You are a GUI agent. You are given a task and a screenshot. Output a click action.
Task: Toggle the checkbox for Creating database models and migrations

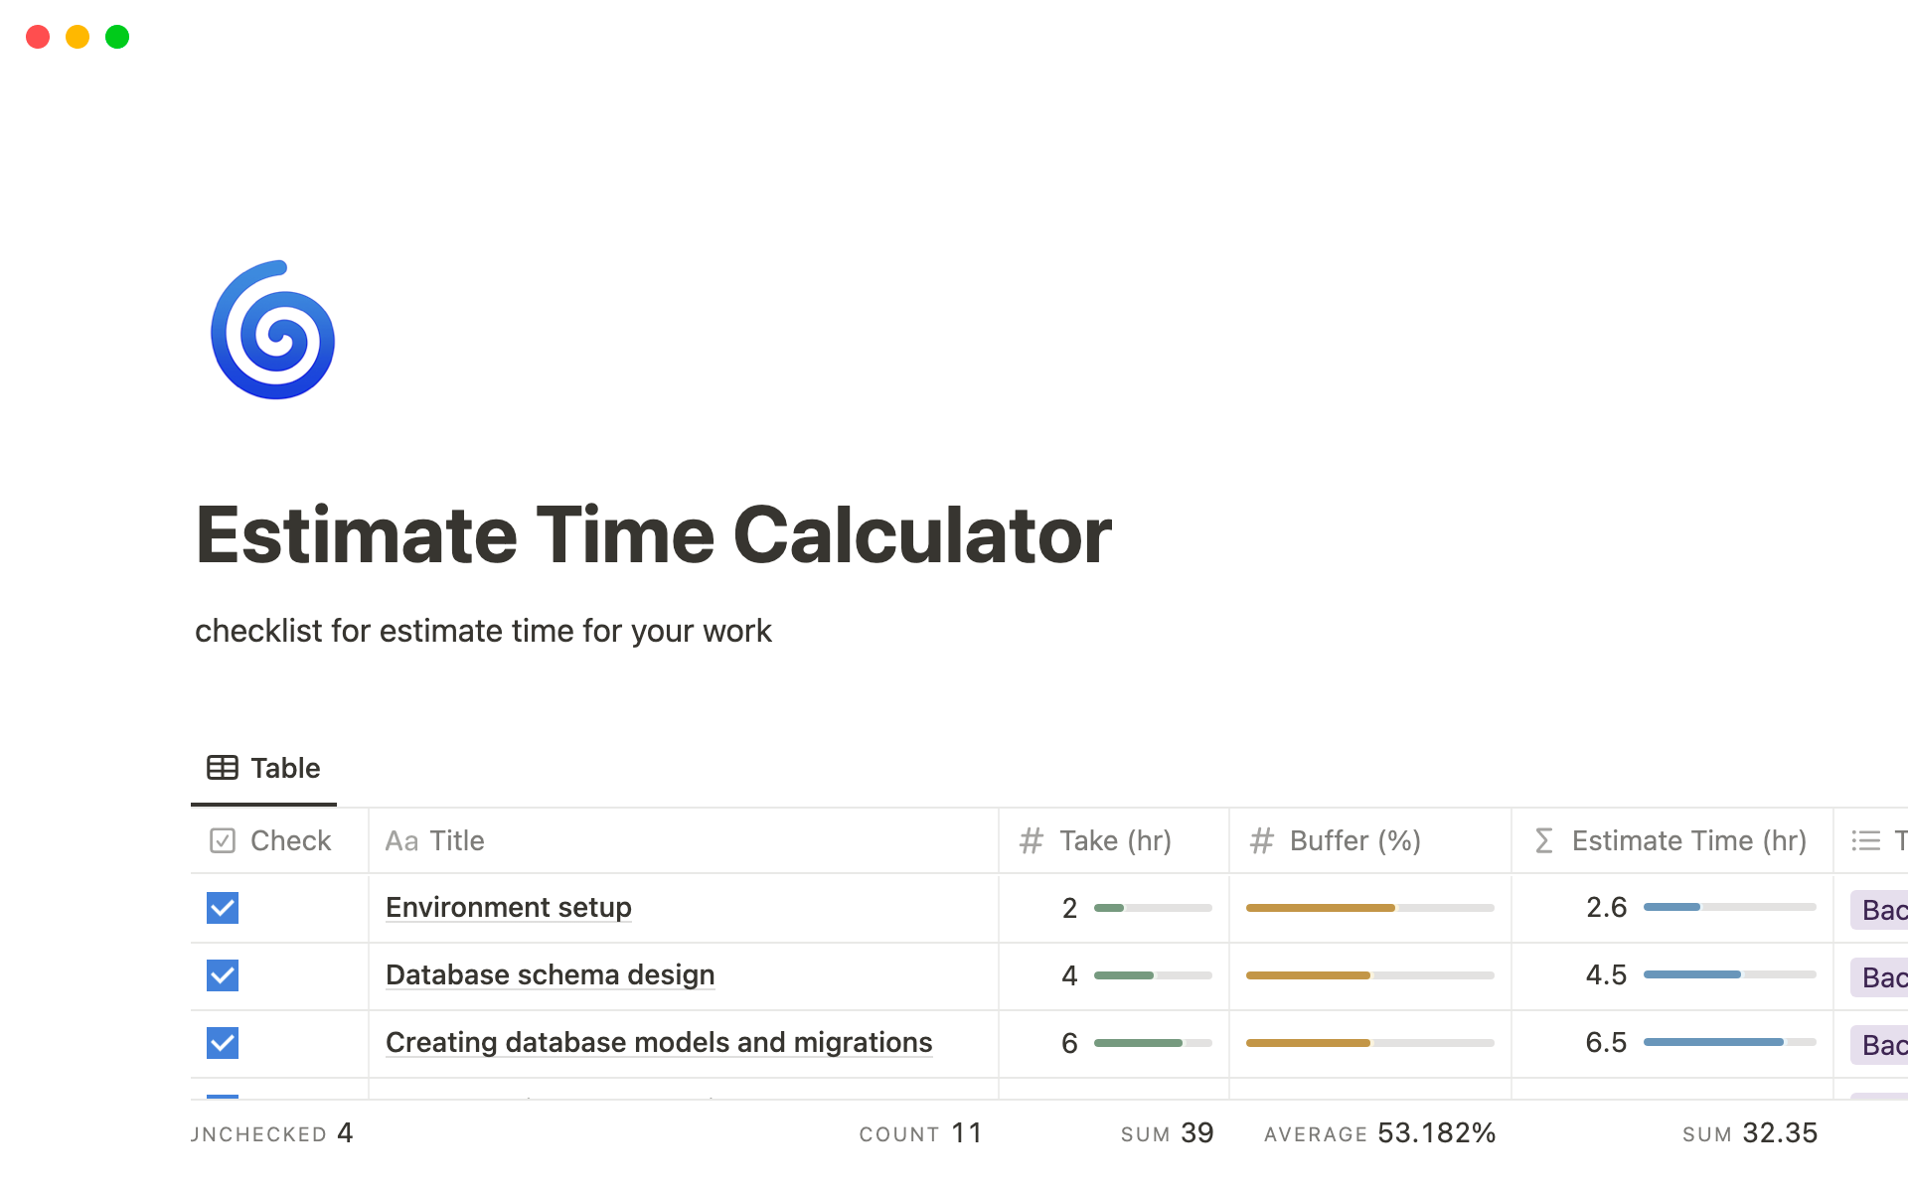(x=223, y=1043)
